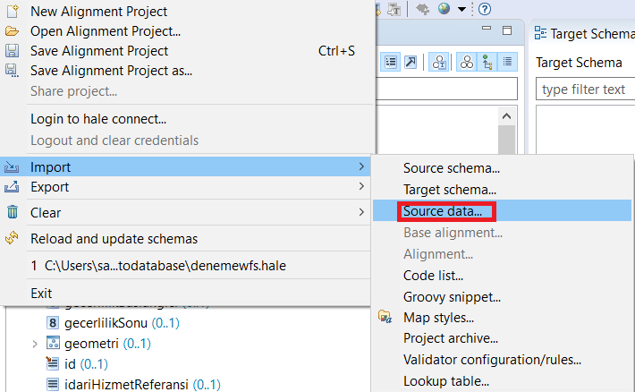
Task: Expand the geometri tree node
Action: (35, 344)
